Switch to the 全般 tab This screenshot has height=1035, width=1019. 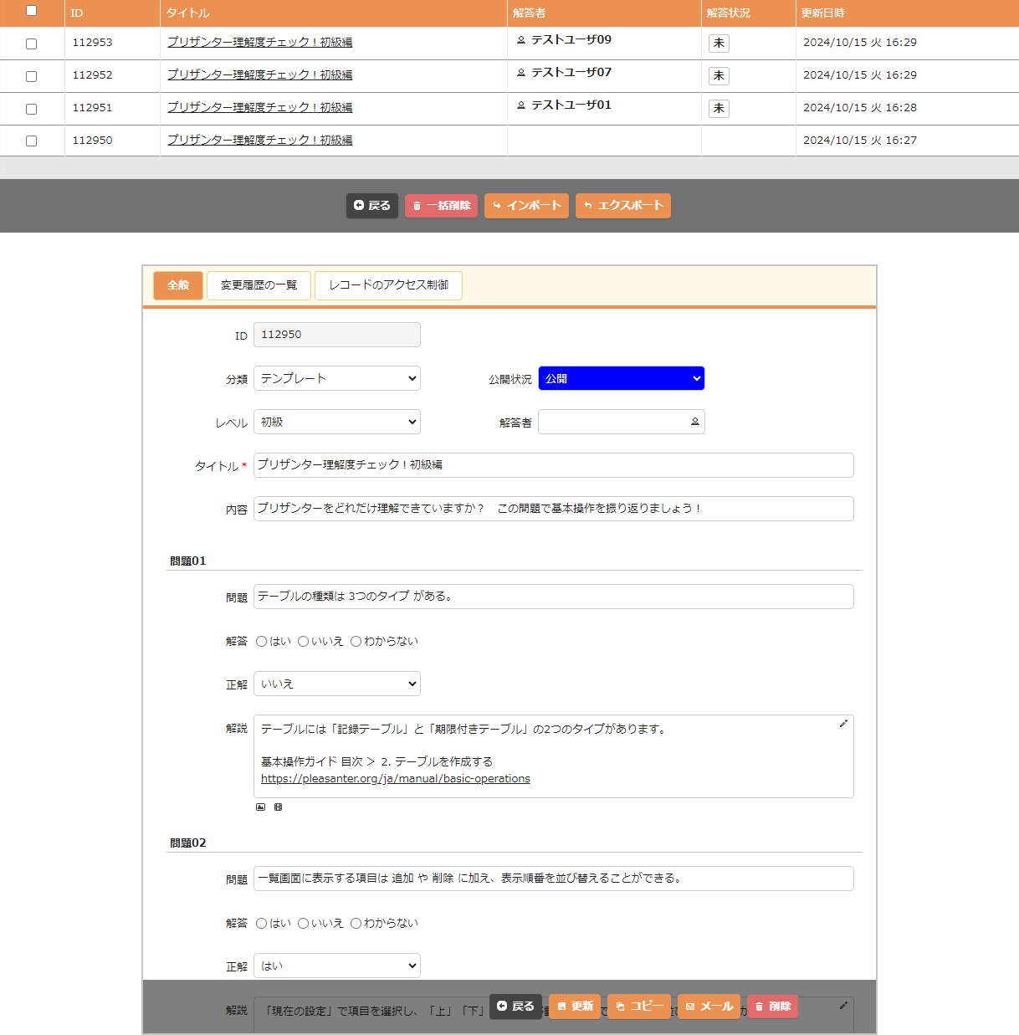(x=178, y=285)
